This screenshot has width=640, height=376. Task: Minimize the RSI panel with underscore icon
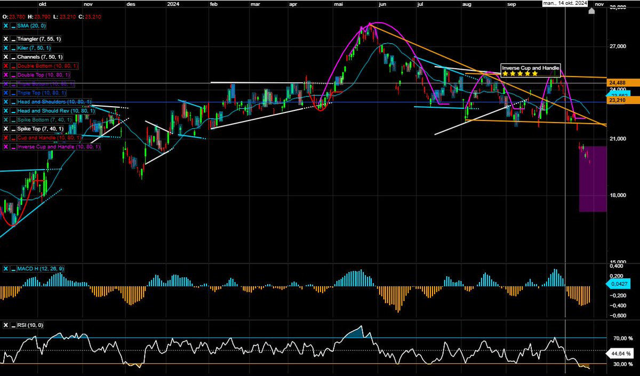tap(13, 325)
